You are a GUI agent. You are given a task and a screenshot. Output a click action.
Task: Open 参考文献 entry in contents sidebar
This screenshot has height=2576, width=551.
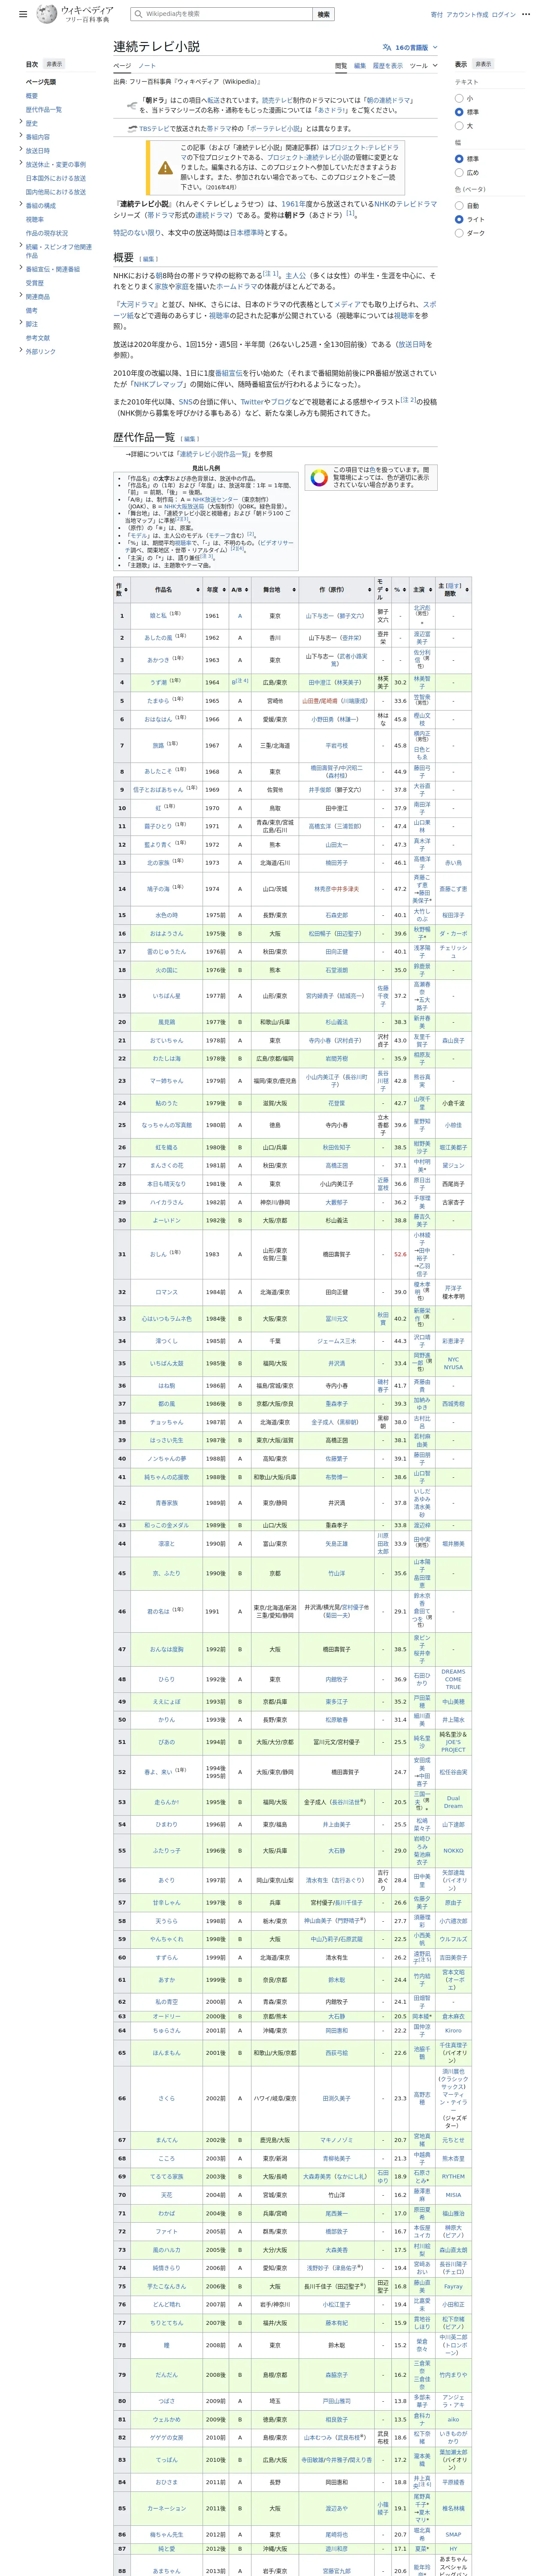[38, 338]
